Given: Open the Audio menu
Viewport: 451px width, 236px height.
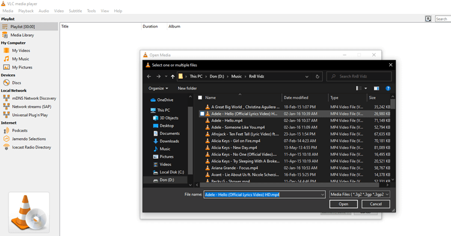Looking at the screenshot, I should point(44,11).
